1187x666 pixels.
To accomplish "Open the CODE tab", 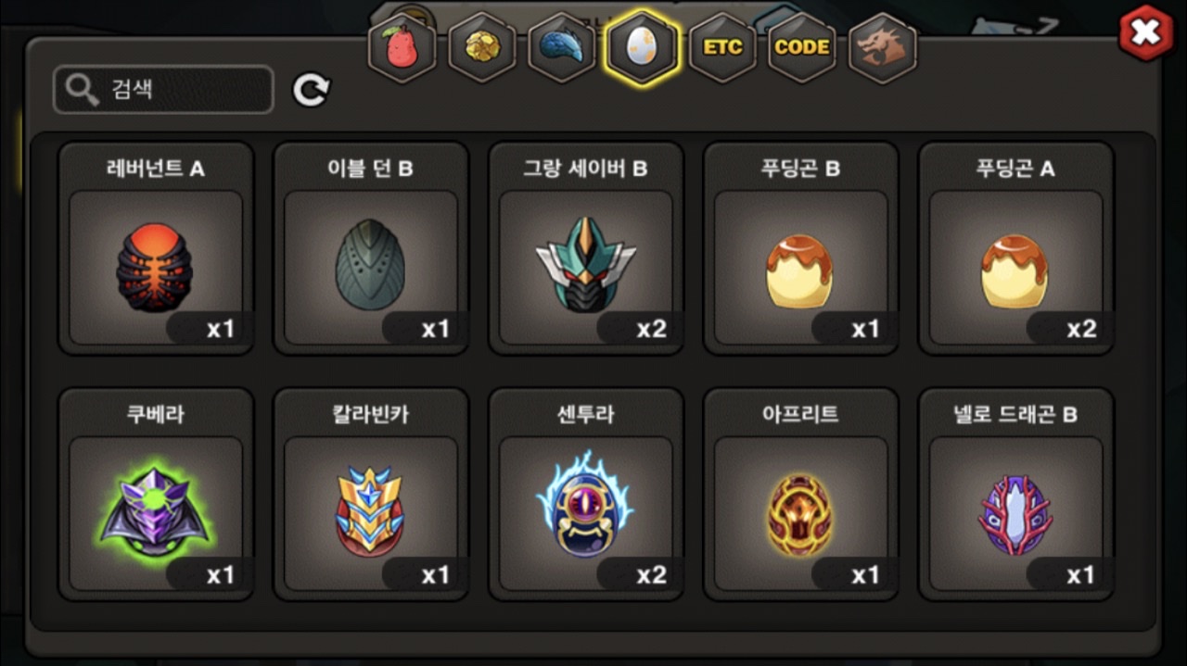I will (802, 47).
